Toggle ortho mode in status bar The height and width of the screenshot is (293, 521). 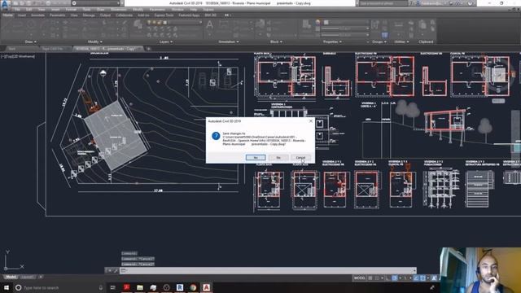pyautogui.click(x=387, y=278)
